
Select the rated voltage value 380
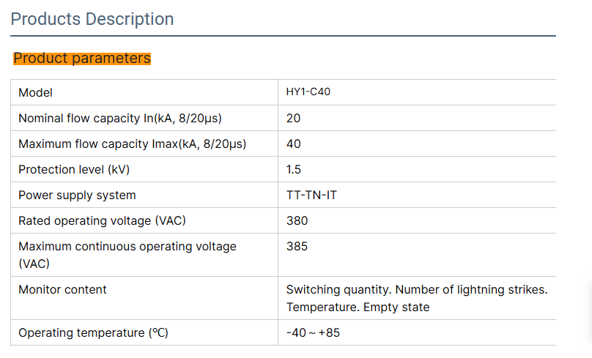[297, 220]
